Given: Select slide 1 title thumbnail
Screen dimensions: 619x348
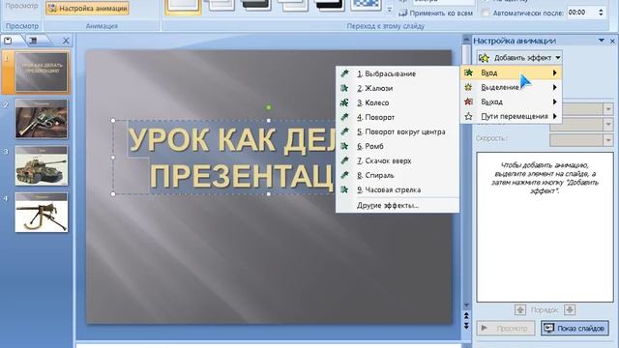Looking at the screenshot, I should coord(42,72).
